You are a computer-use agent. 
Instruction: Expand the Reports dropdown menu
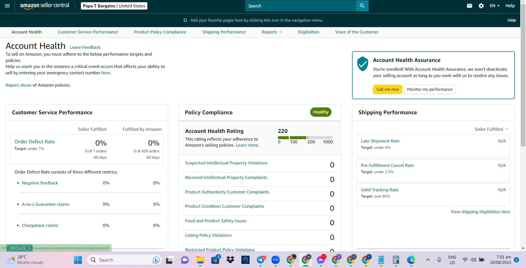click(x=272, y=32)
